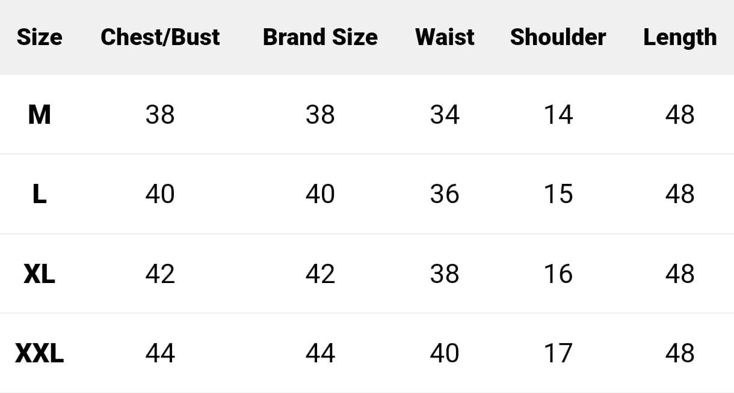Select the L size row label
Viewport: 734px width, 393px height.
[x=39, y=194]
